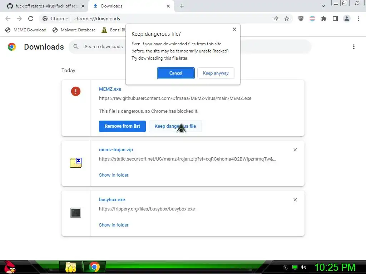Click the terminal icon of busybox.exe

coord(76,213)
